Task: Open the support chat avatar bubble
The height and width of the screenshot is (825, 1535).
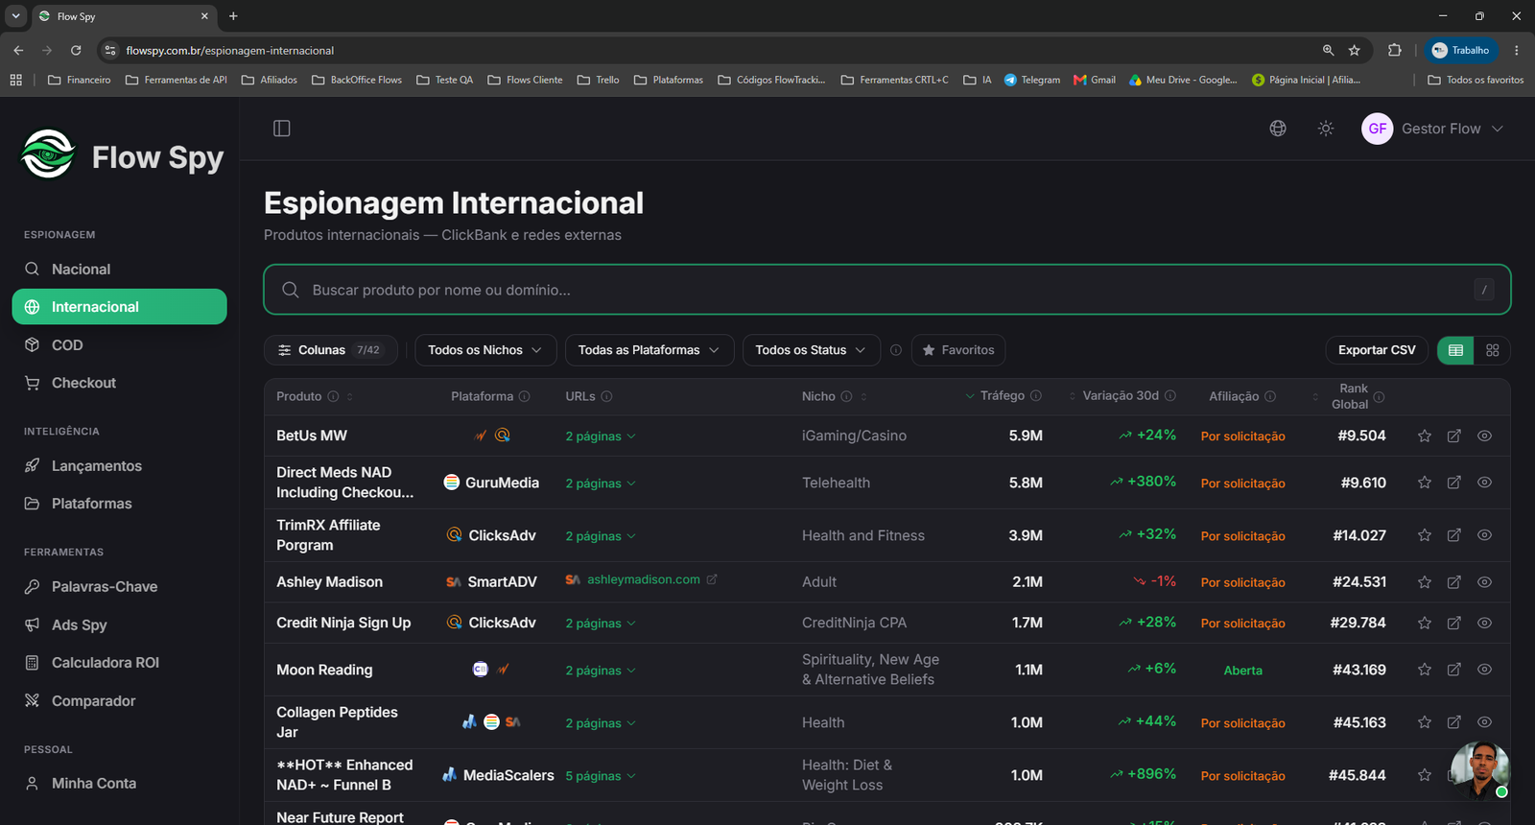Action: coord(1479,769)
